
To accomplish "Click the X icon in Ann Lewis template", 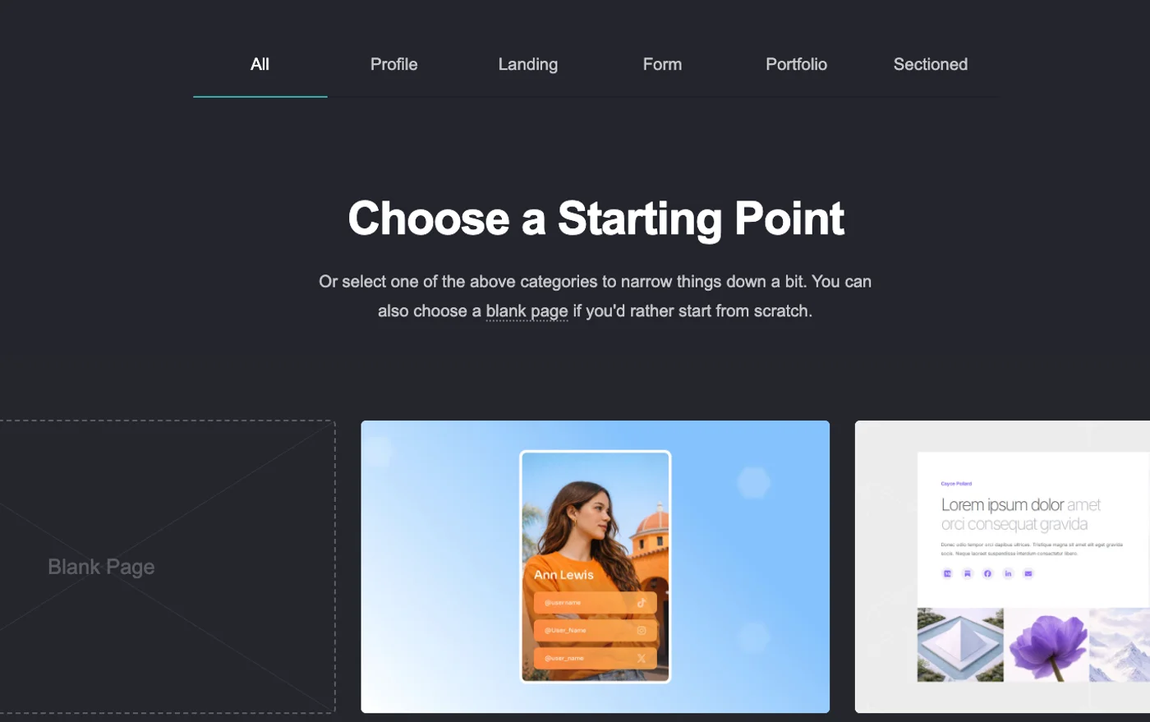I will pos(642,659).
